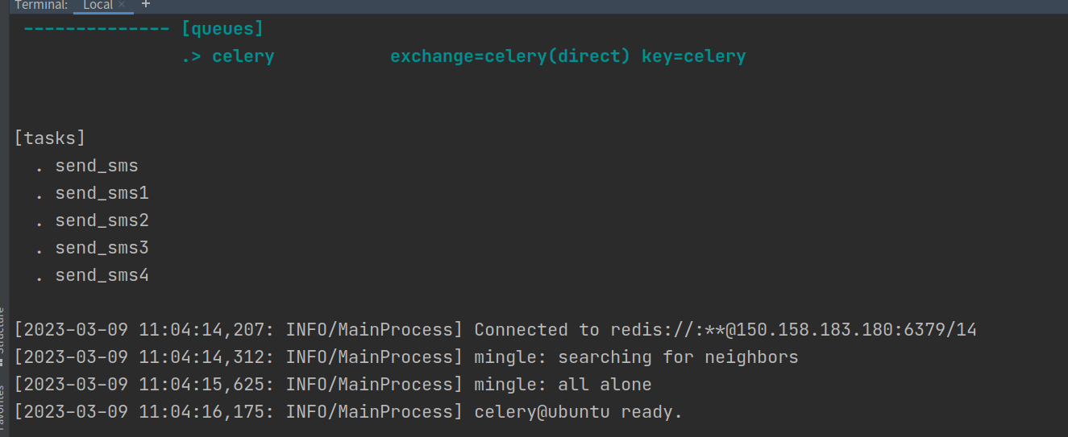This screenshot has width=1068, height=437.
Task: Click the send_sms3 task entry
Action: click(102, 248)
